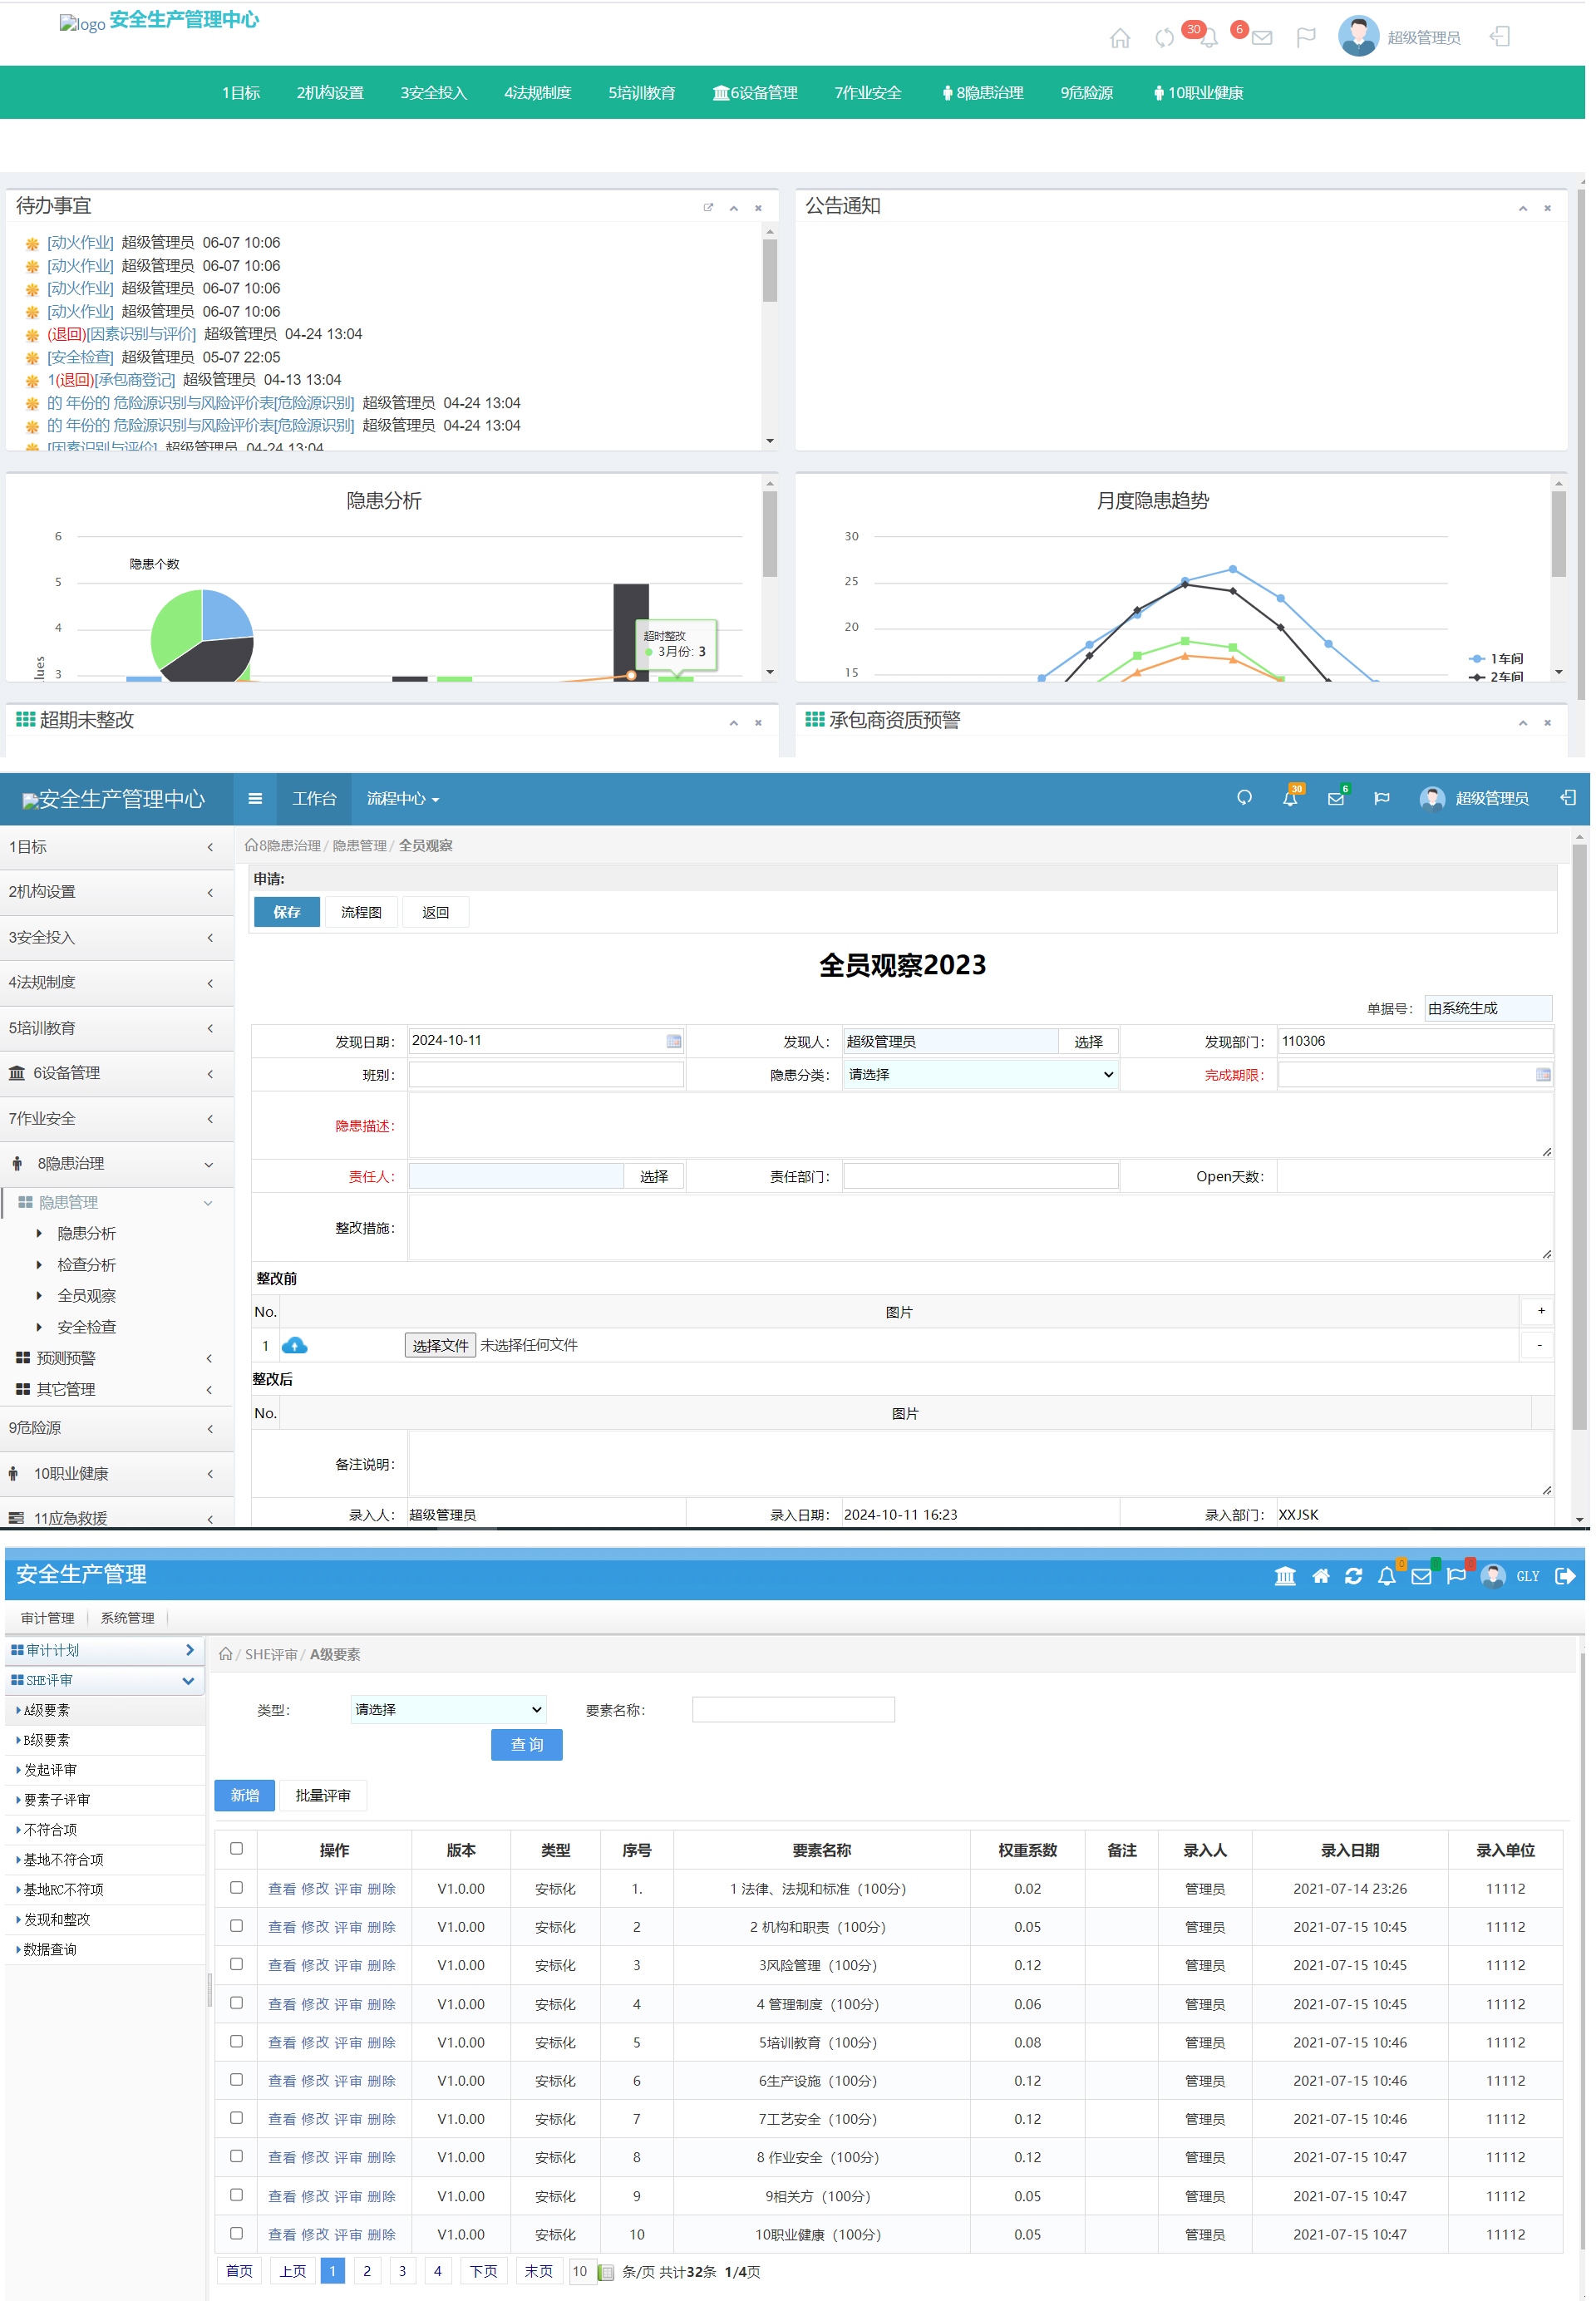Click the bank building icon in blue header
Image resolution: width=1596 pixels, height=2301 pixels.
coord(1285,1576)
